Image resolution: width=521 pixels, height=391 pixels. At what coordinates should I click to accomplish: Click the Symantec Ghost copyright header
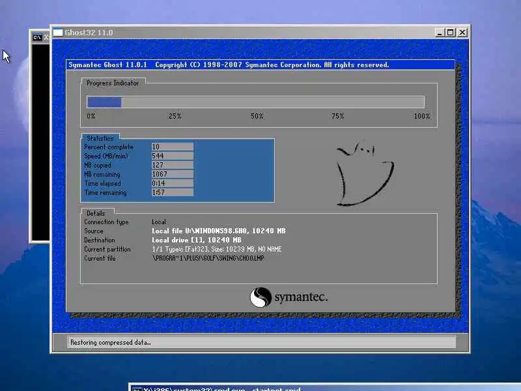(229, 65)
